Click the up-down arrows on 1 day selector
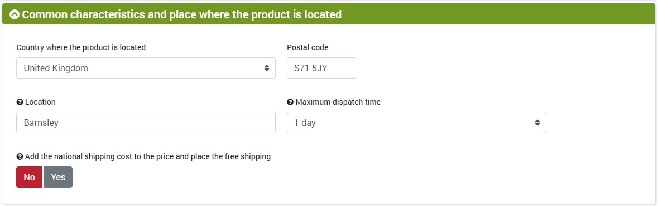The height and width of the screenshot is (206, 658). (x=537, y=122)
